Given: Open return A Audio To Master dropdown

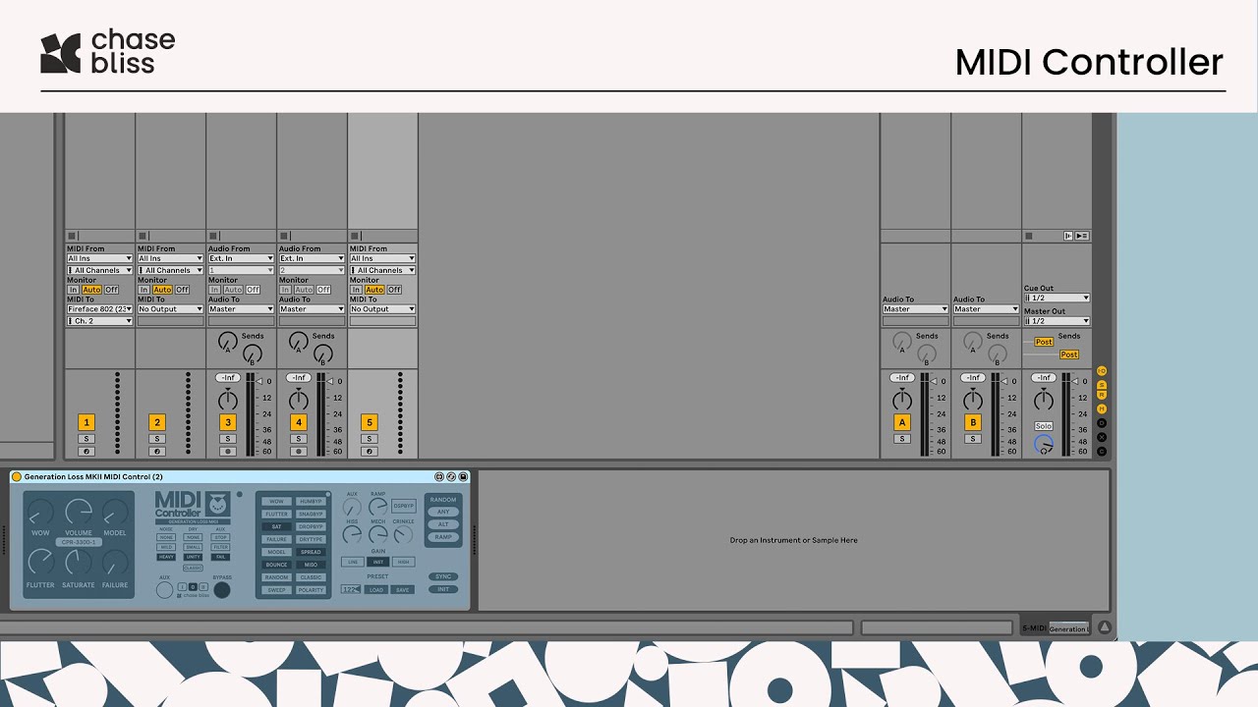Looking at the screenshot, I should [915, 309].
